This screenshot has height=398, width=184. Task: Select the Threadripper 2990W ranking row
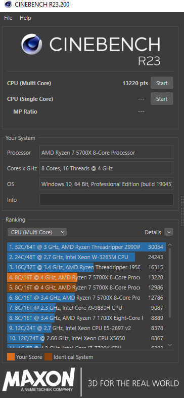[x=86, y=247]
